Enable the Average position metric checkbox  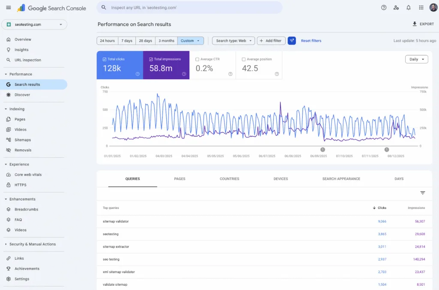pos(244,59)
